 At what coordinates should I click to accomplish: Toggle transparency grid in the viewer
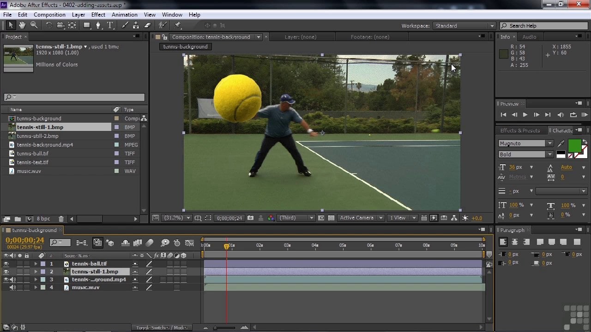coord(331,218)
